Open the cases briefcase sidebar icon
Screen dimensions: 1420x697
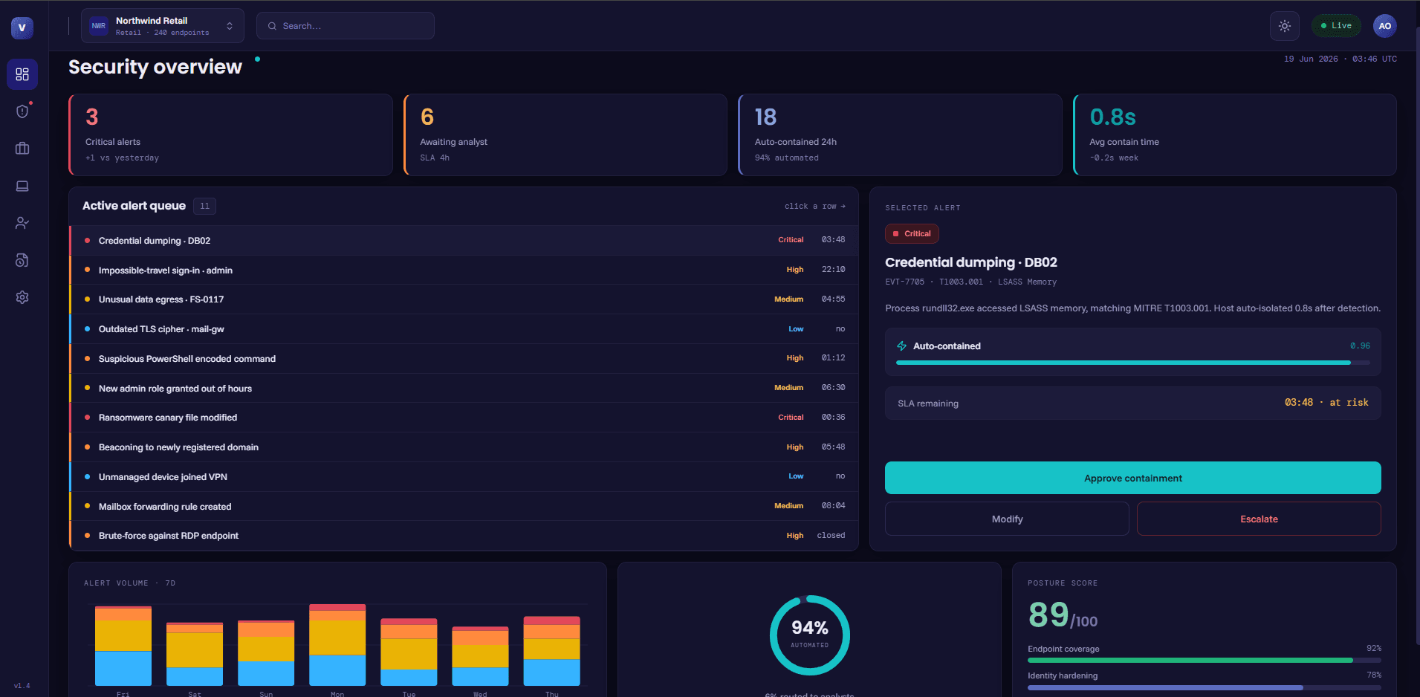[x=22, y=149]
